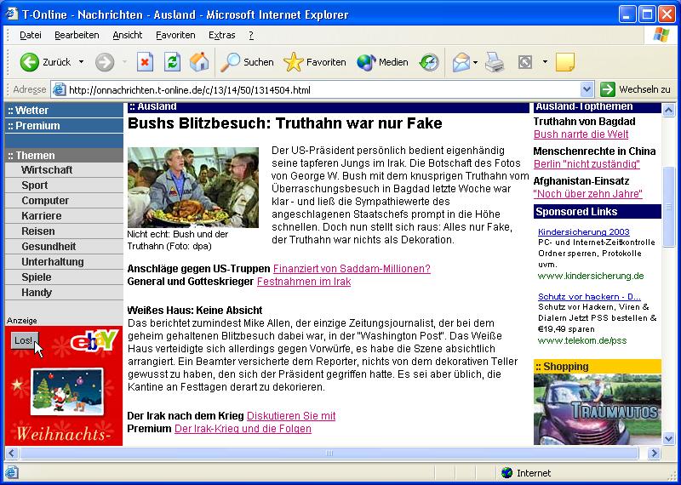This screenshot has width=681, height=485.
Task: Open link Finanziert von Saddam-Millionen?
Action: (352, 269)
